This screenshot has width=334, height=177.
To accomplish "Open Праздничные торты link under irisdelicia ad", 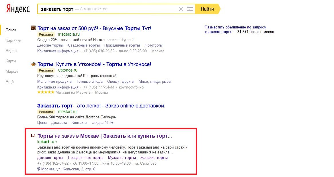I will (122, 45).
